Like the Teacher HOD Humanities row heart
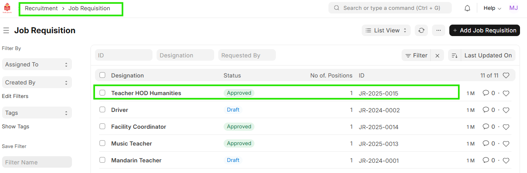 tap(506, 93)
